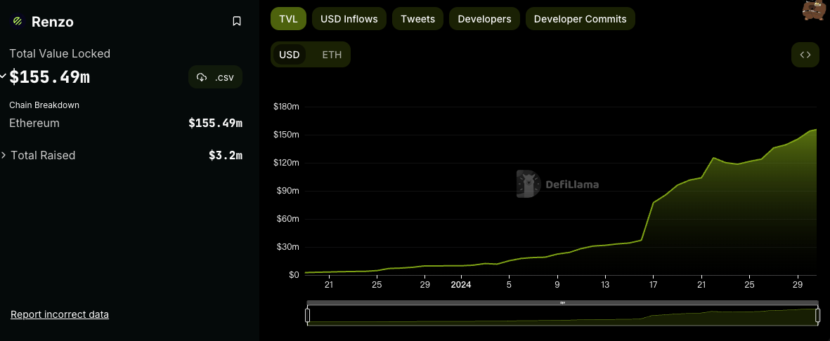Viewport: 830px width, 341px height.
Task: Click the Renzo protocol logo icon
Action: tap(18, 22)
